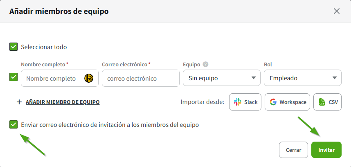Click the Equipo dropdown arrow
This screenshot has height=167, width=351.
[x=253, y=78]
